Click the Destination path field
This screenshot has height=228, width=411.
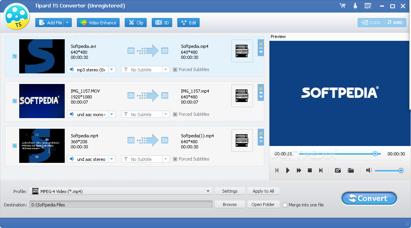coord(121,204)
